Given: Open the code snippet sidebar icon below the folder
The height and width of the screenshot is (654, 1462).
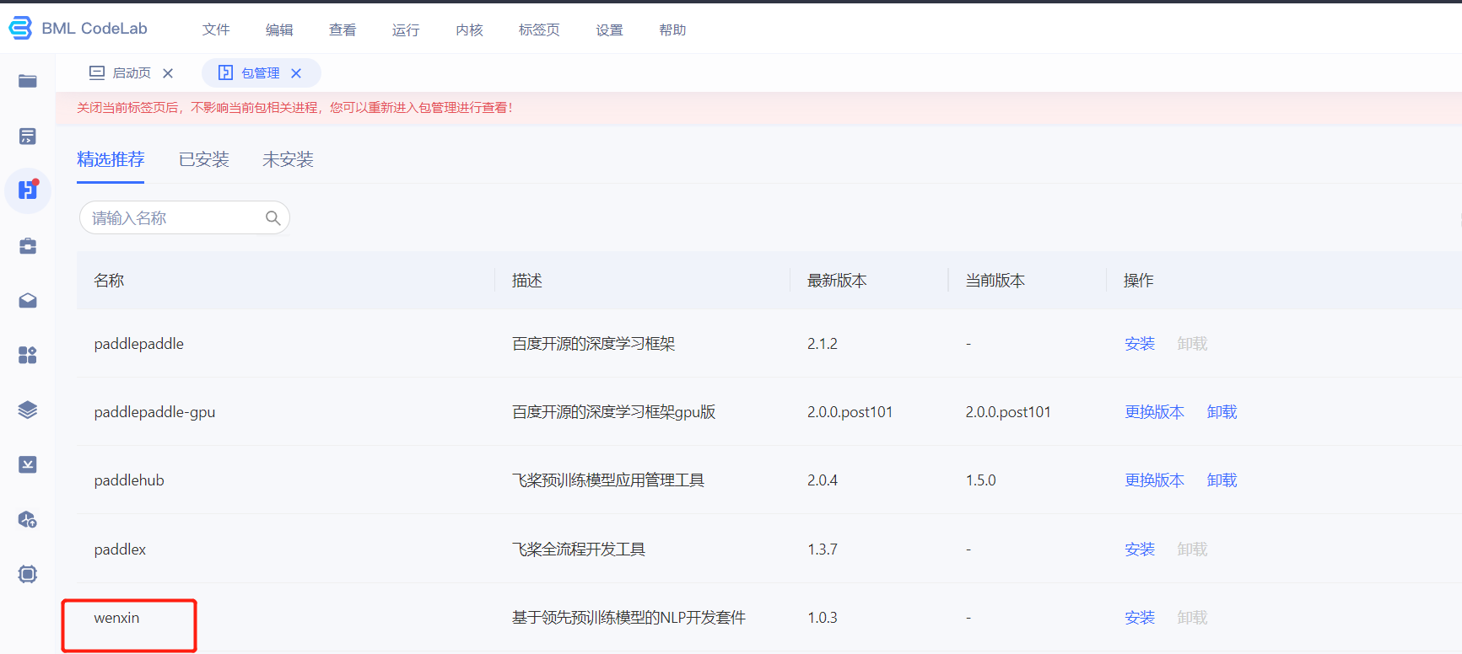Looking at the screenshot, I should pyautogui.click(x=28, y=137).
